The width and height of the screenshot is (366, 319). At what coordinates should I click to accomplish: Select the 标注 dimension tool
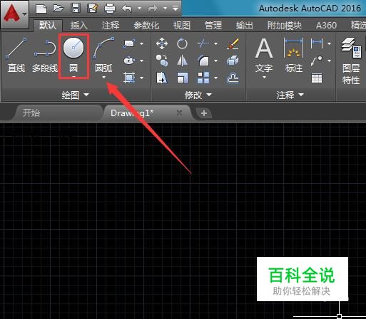coord(294,55)
